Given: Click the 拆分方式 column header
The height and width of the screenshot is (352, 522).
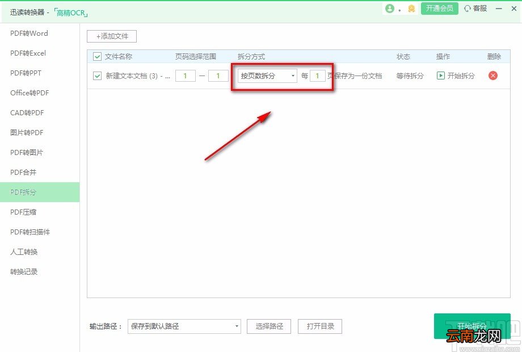Looking at the screenshot, I should click(x=251, y=57).
